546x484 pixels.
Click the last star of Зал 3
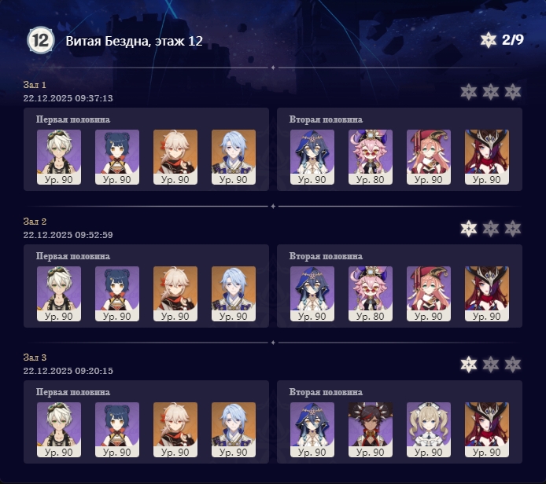coord(513,365)
